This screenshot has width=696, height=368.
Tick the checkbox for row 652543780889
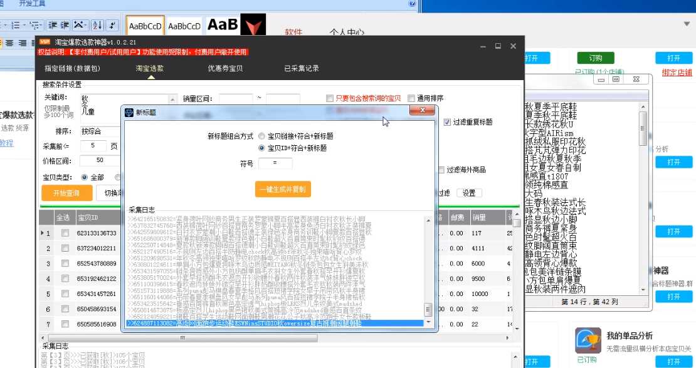[65, 263]
